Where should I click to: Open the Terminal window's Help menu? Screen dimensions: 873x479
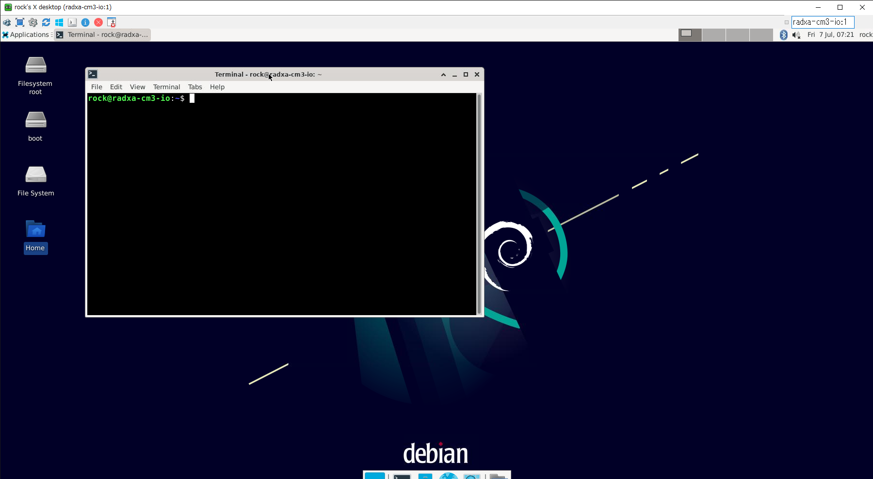217,87
